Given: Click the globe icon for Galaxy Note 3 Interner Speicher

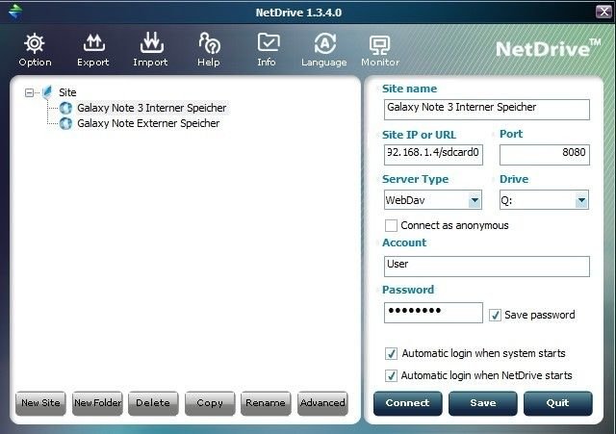Looking at the screenshot, I should [65, 108].
